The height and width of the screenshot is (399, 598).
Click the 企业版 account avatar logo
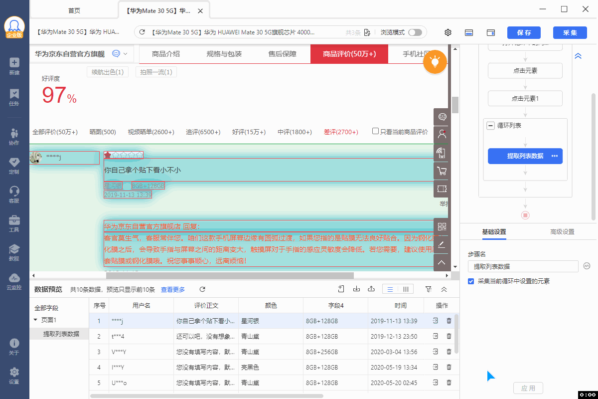pyautogui.click(x=14, y=28)
